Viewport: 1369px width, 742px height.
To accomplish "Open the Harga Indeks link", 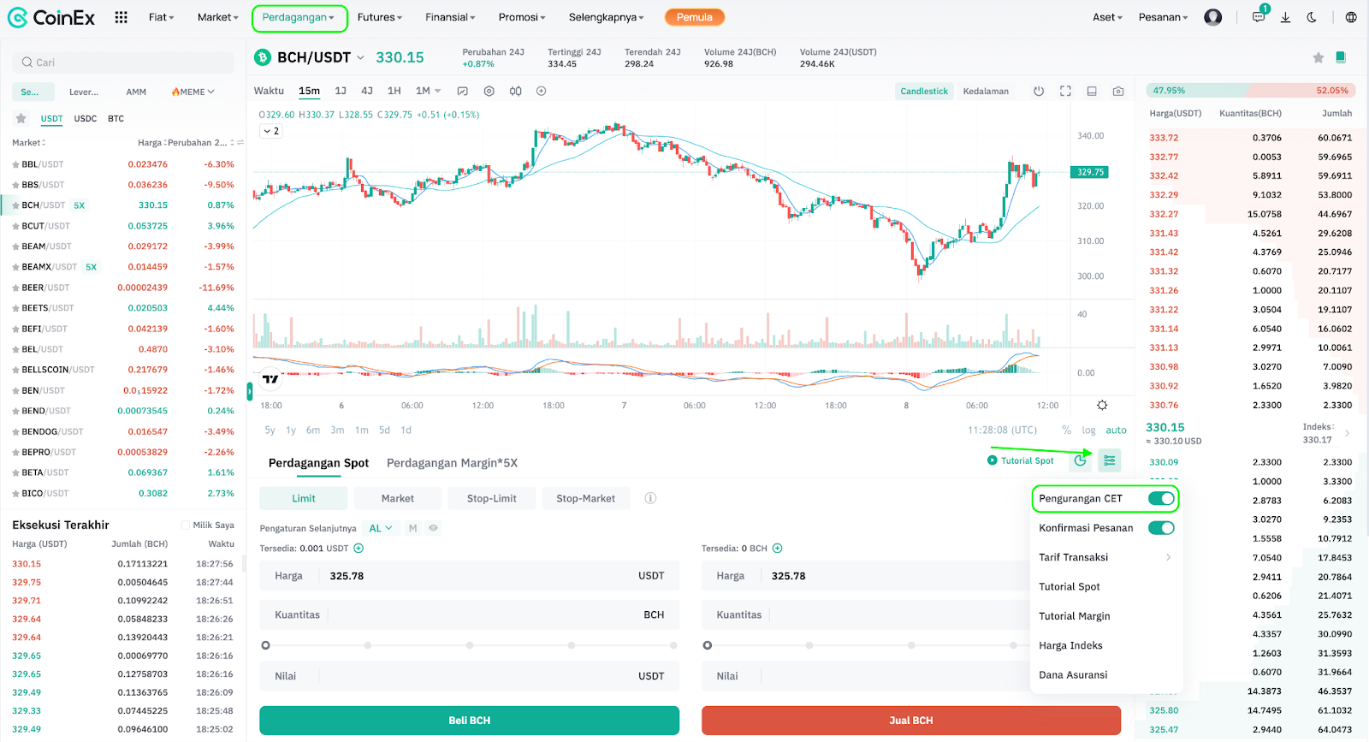I will 1070,645.
